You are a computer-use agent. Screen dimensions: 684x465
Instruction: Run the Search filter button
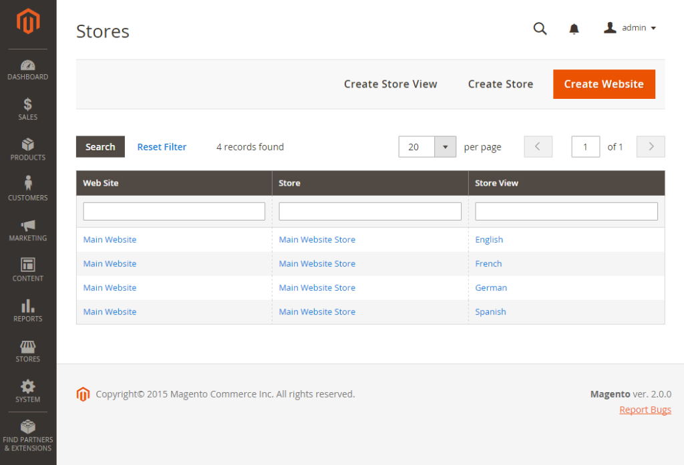tap(100, 146)
